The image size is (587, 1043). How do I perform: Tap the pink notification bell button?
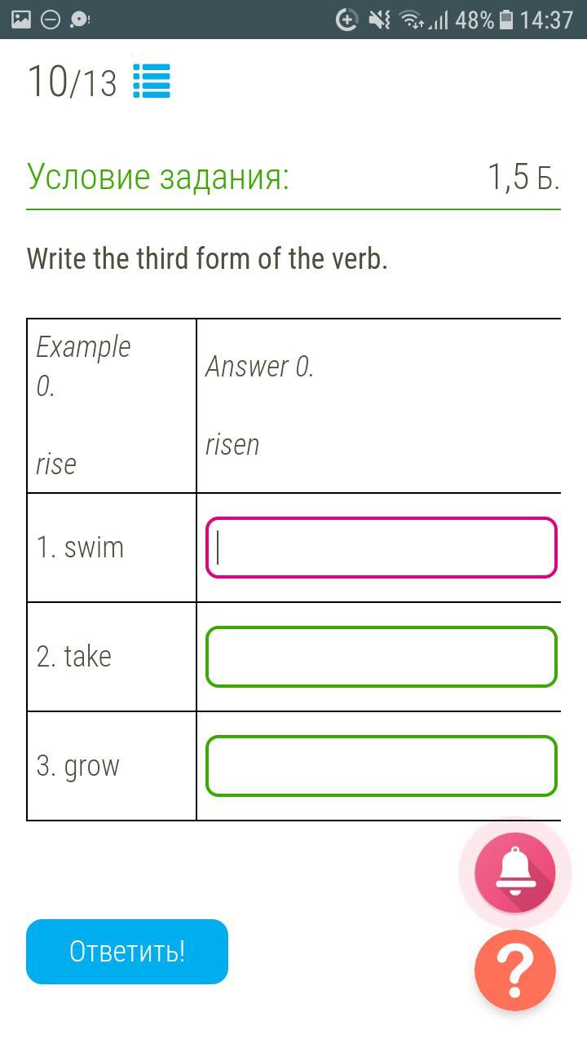tap(514, 873)
